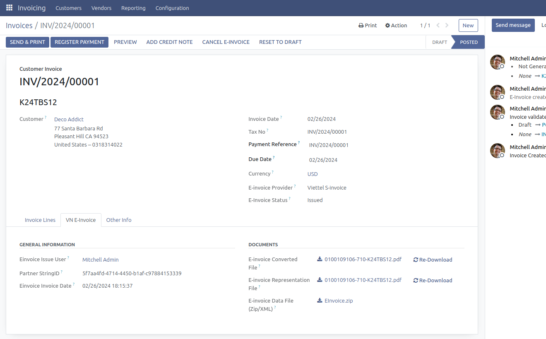The image size is (546, 339).
Task: Open the apps grid menu icon
Action: tap(9, 8)
